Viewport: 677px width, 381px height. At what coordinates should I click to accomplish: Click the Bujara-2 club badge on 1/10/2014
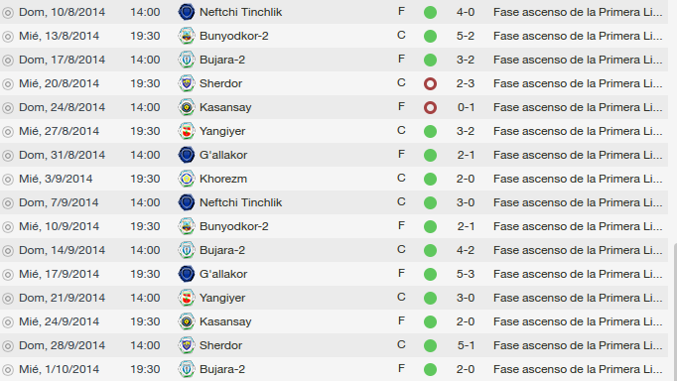(187, 369)
